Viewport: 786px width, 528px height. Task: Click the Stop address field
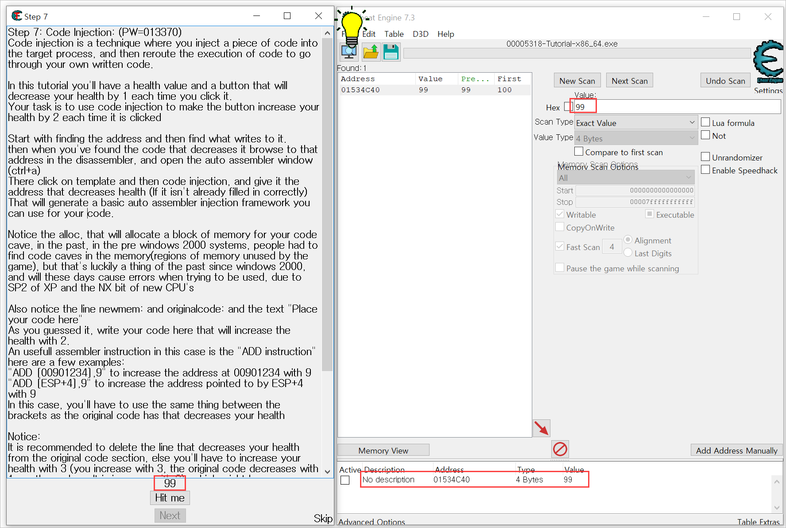coord(635,202)
